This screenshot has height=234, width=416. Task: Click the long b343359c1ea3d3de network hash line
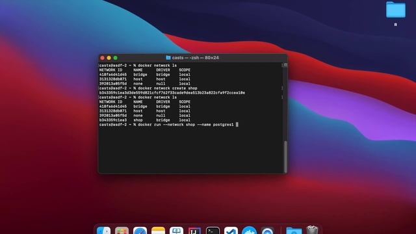172,93
